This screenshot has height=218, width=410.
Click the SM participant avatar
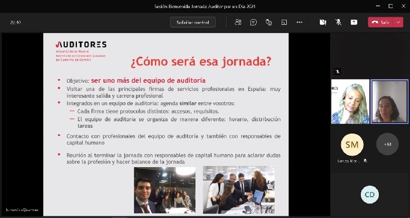pos(352,145)
